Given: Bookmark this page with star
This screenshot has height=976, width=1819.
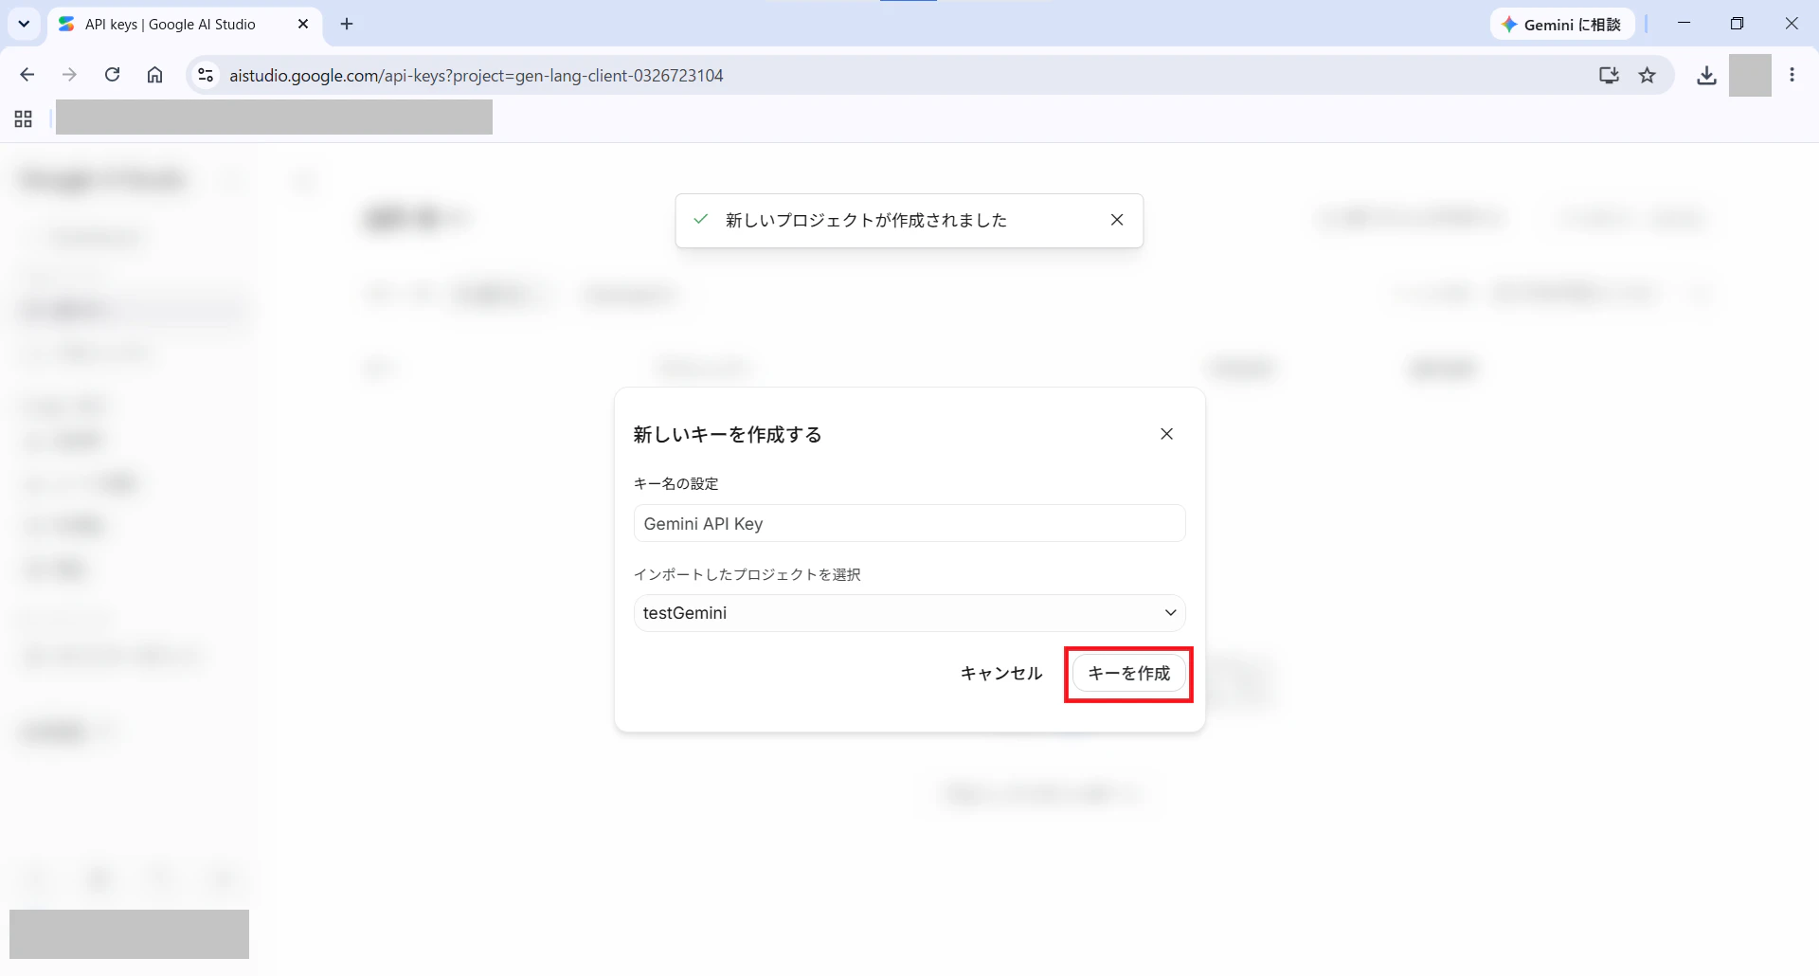Looking at the screenshot, I should (x=1648, y=75).
